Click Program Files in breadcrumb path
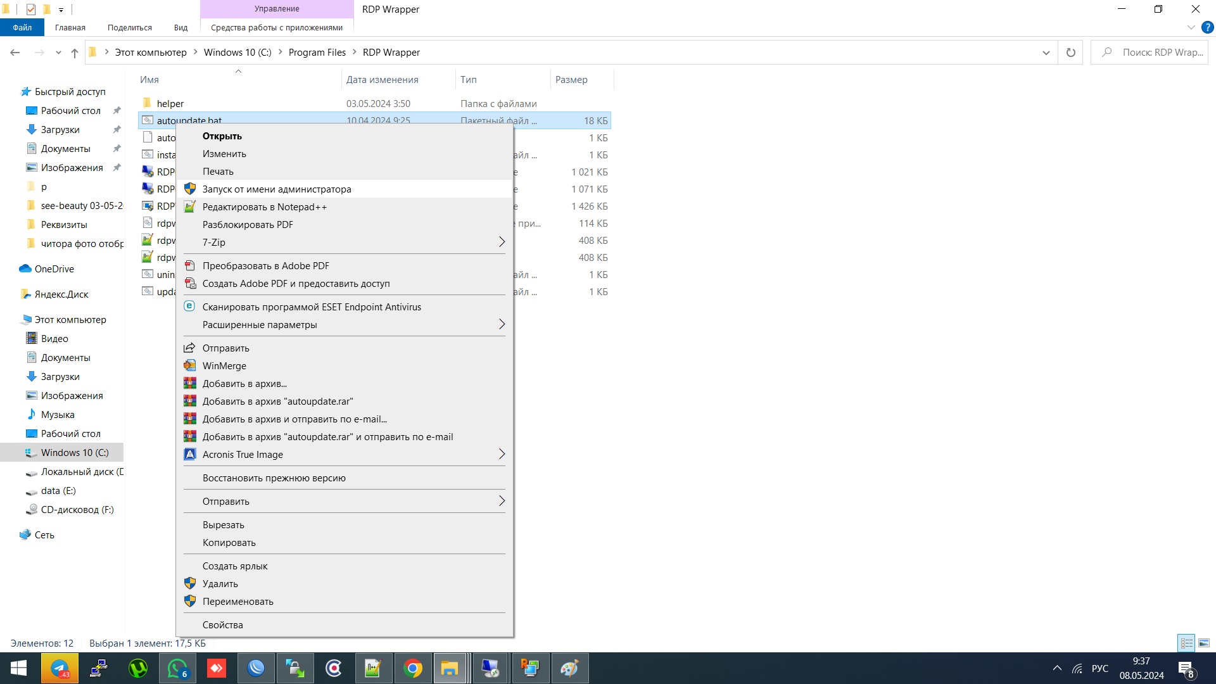The image size is (1216, 684). coord(317,53)
